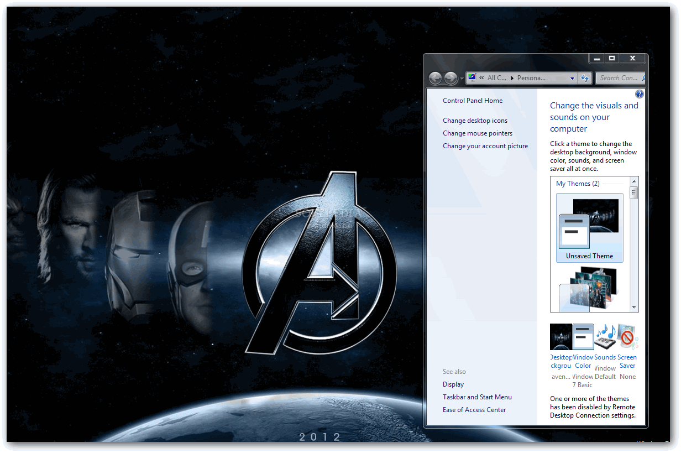Click the All C... breadcrumb segment

pyautogui.click(x=497, y=78)
